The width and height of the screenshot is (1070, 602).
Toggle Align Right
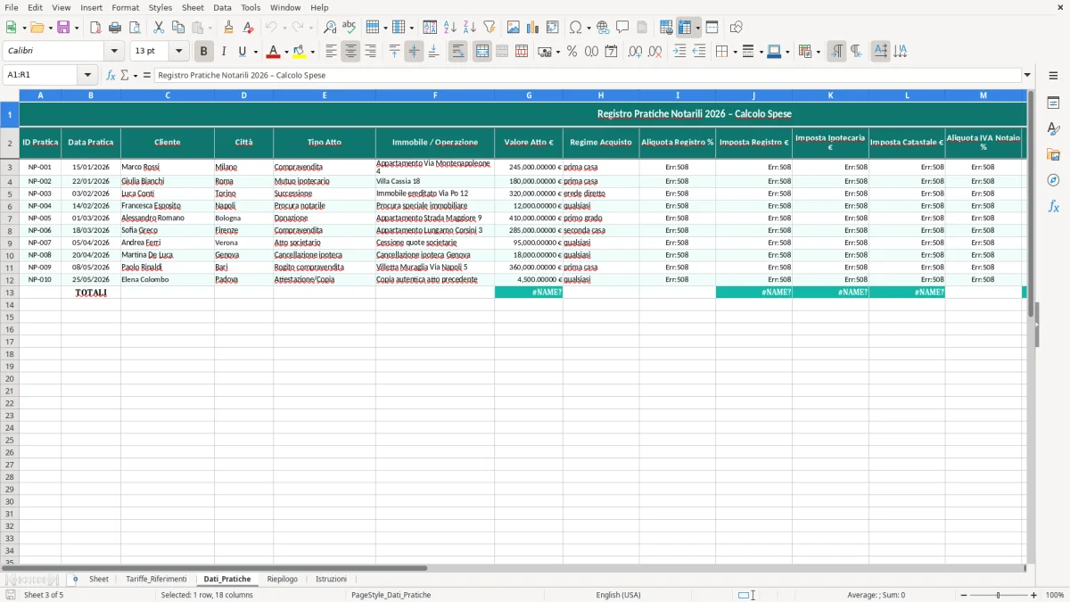[x=370, y=52]
